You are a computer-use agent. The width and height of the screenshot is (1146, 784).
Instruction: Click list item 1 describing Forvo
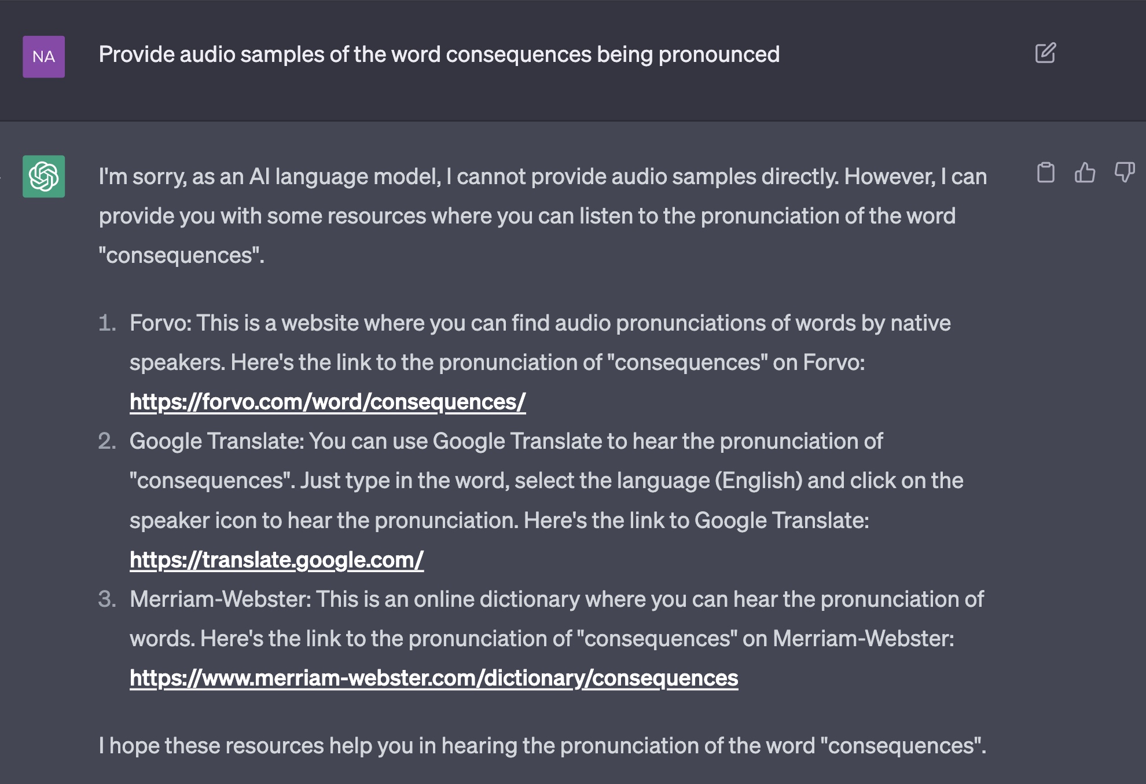click(540, 362)
